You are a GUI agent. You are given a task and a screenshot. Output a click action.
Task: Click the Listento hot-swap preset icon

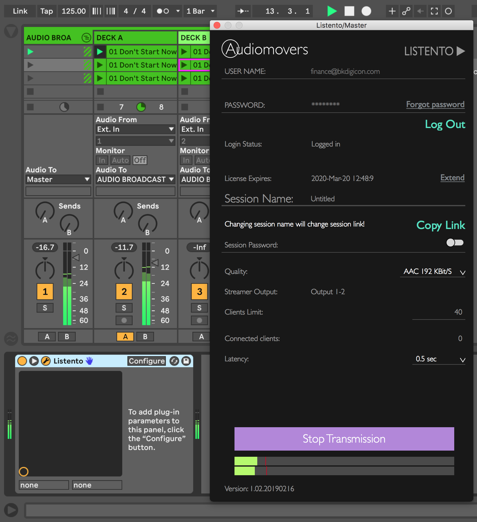(174, 361)
